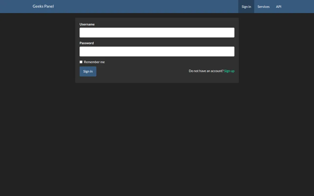The height and width of the screenshot is (196, 314).
Task: Open the Services page from navbar
Action: 263,7
